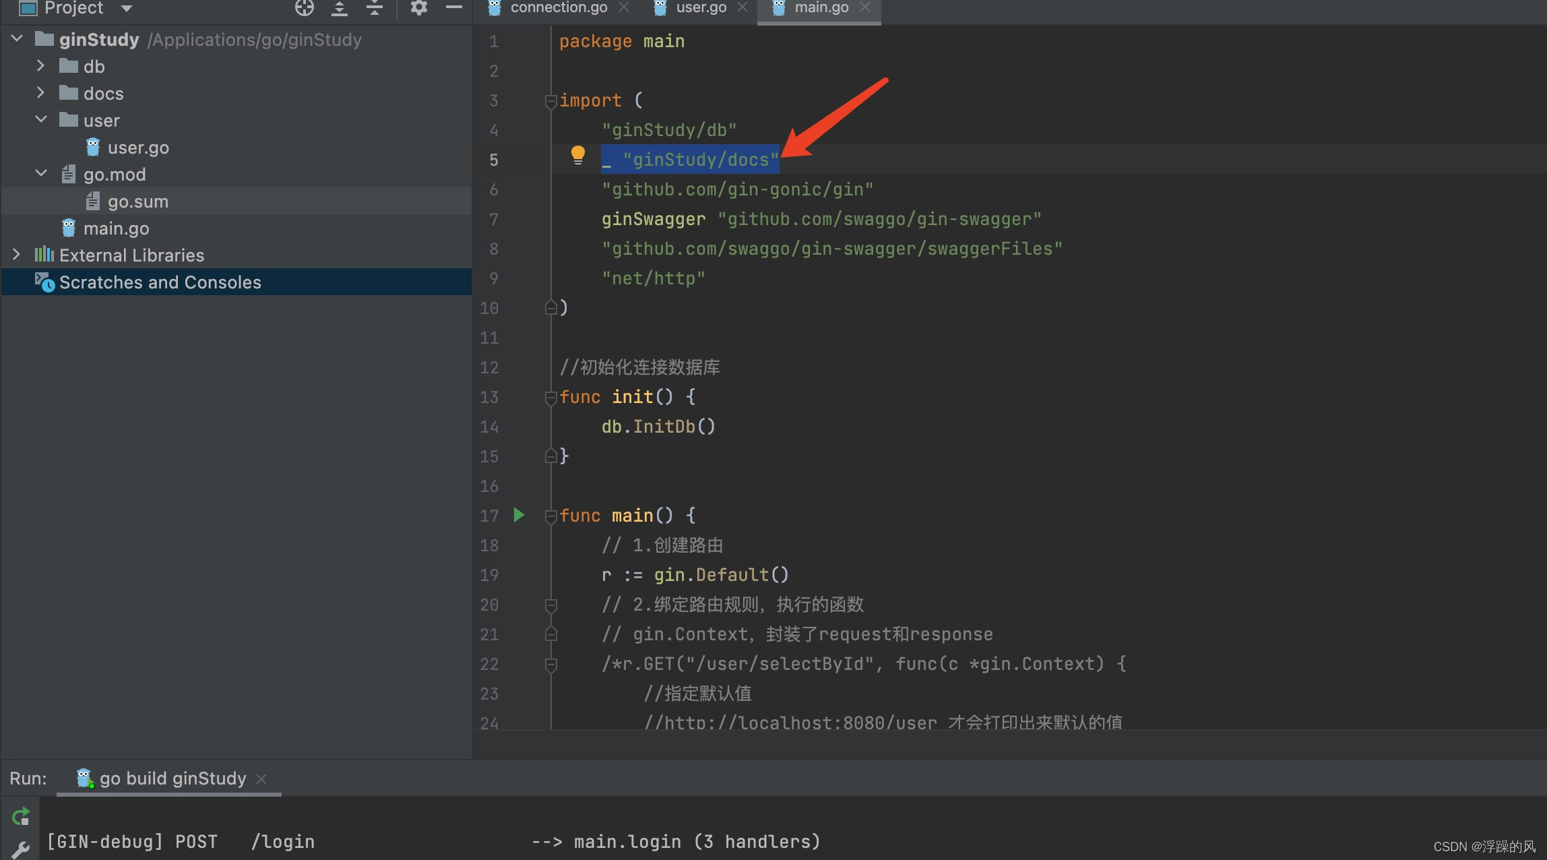1547x860 pixels.
Task: Click the Project panel title
Action: coord(73,8)
